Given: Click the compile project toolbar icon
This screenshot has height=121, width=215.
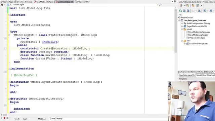Looking at the screenshot, I should tap(205, 11).
